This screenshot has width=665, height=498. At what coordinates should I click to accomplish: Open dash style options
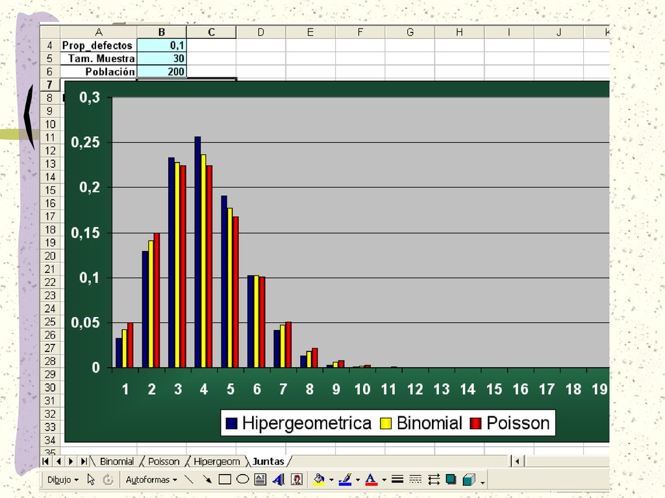tap(415, 479)
